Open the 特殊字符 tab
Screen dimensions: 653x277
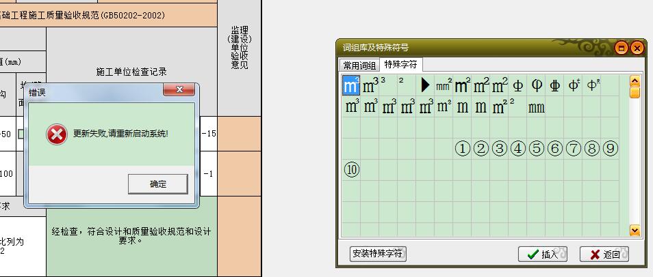[x=401, y=65]
